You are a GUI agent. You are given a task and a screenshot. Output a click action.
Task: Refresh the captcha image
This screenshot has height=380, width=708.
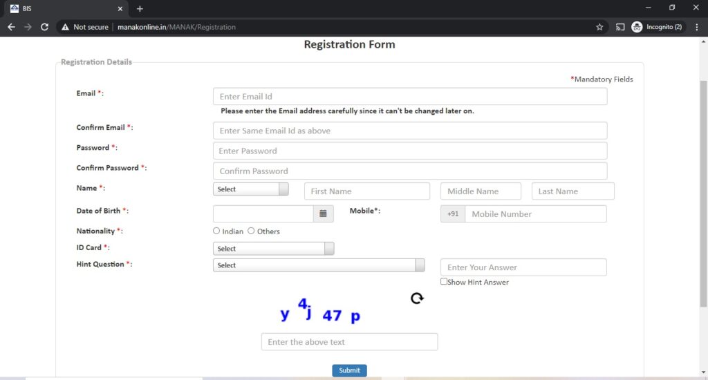(417, 298)
